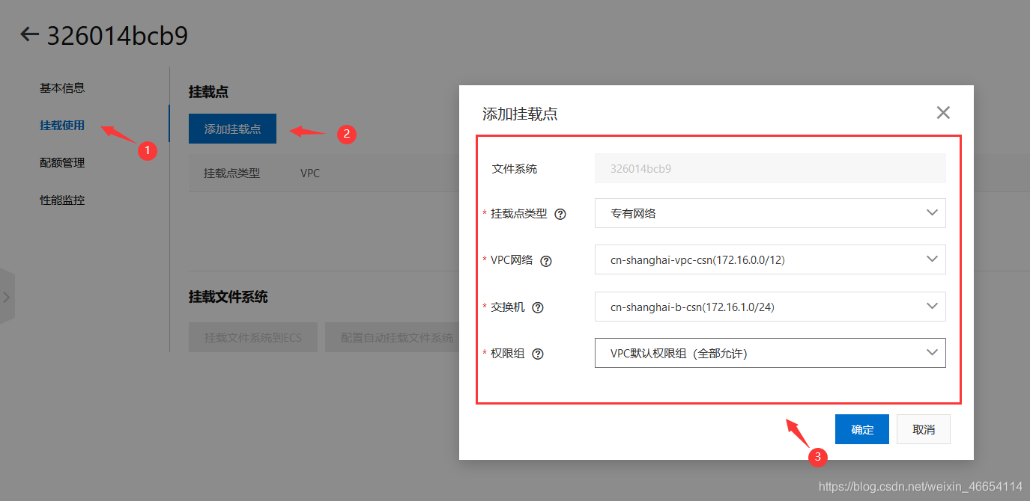The image size is (1030, 501).
Task: Click the 挂载点类型 table column header
Action: pyautogui.click(x=232, y=173)
